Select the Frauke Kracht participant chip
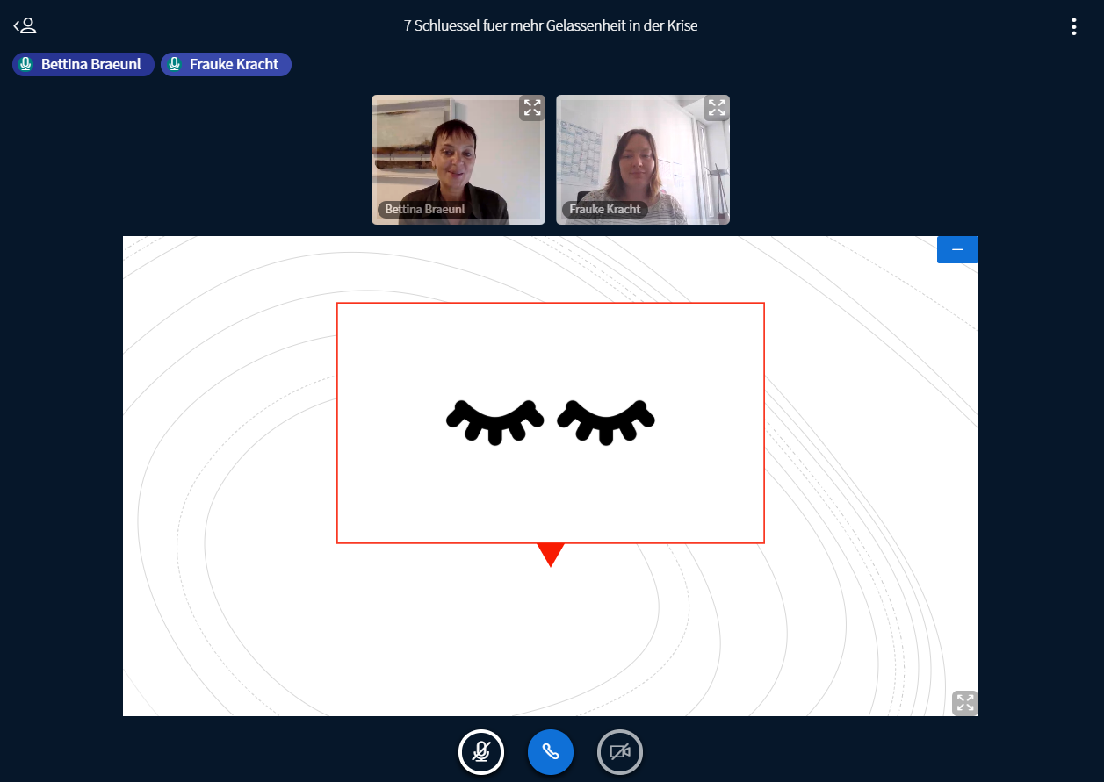 coord(226,64)
